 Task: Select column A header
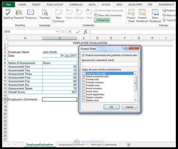(x=25, y=38)
